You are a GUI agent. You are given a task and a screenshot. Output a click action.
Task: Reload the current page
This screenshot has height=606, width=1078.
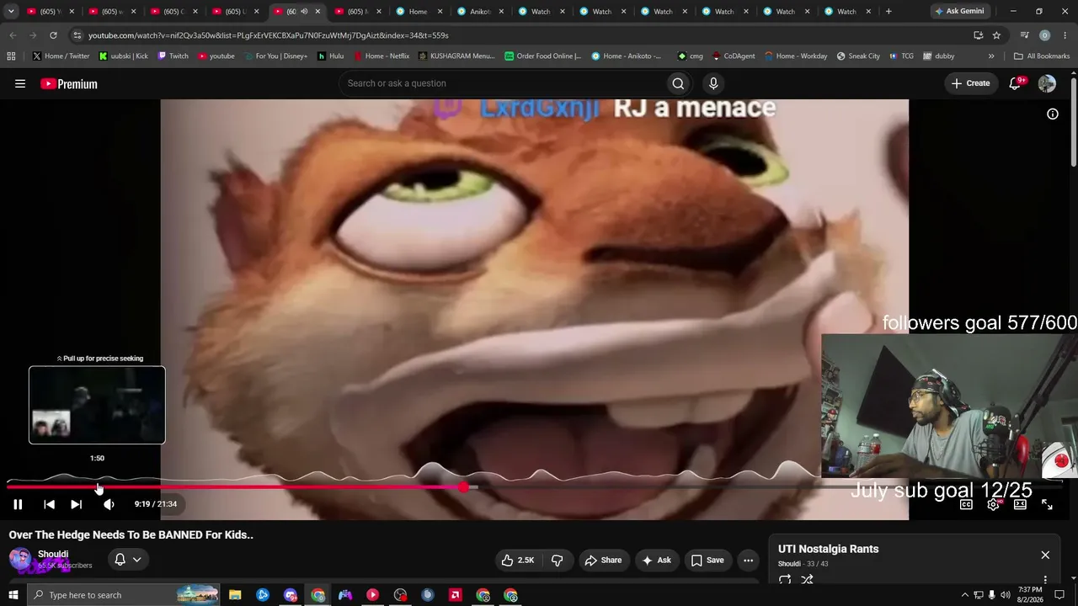53,35
